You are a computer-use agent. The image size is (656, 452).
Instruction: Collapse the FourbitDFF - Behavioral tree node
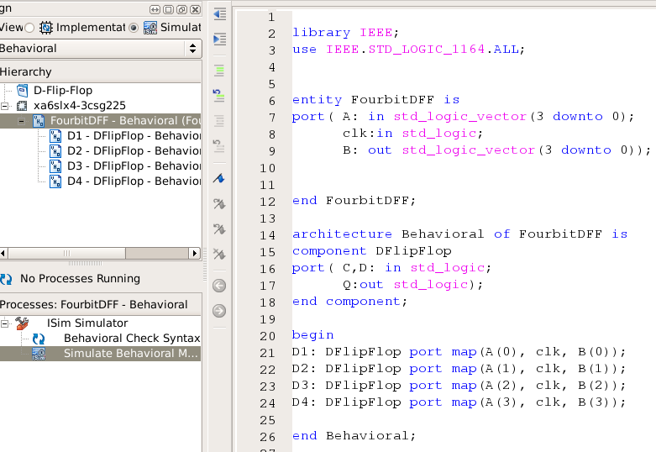(x=21, y=121)
